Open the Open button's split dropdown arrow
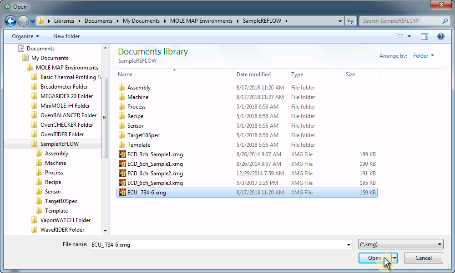Viewport: 455px width, 273px height. tap(394, 258)
